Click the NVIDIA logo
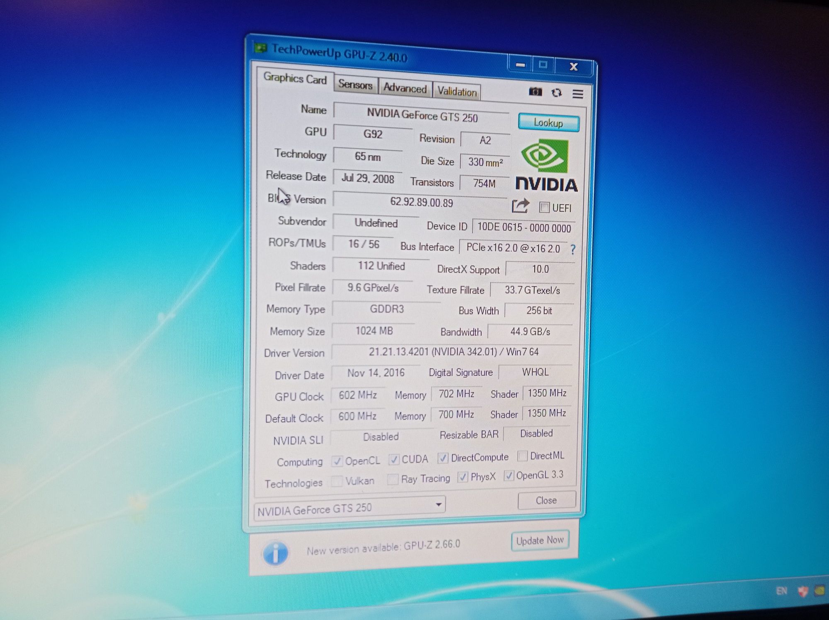The height and width of the screenshot is (620, 829). [546, 166]
